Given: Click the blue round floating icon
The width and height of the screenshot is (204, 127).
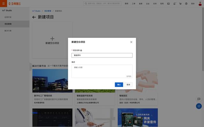Looking at the screenshot, I should pyautogui.click(x=199, y=106).
